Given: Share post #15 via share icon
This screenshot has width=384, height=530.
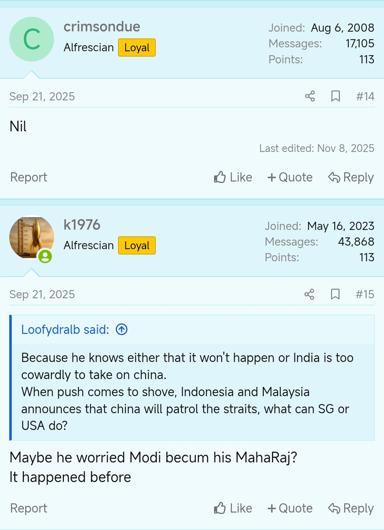Looking at the screenshot, I should pos(309,294).
